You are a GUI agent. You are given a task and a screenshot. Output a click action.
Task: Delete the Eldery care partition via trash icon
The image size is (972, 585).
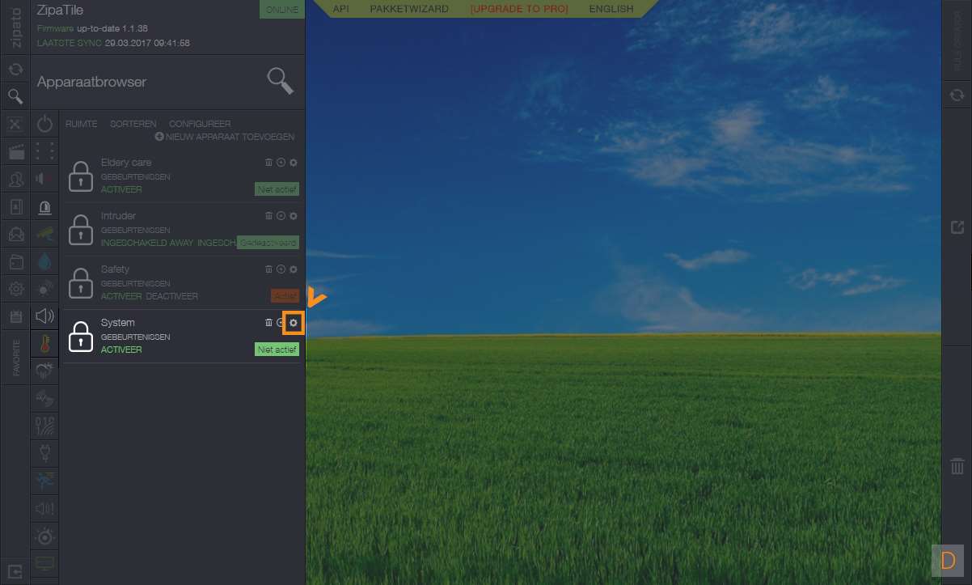[x=268, y=163]
